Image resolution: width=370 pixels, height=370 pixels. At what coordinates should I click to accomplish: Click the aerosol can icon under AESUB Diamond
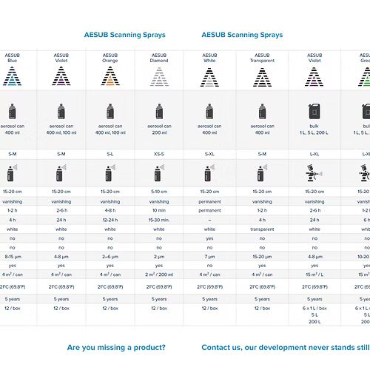(x=159, y=111)
